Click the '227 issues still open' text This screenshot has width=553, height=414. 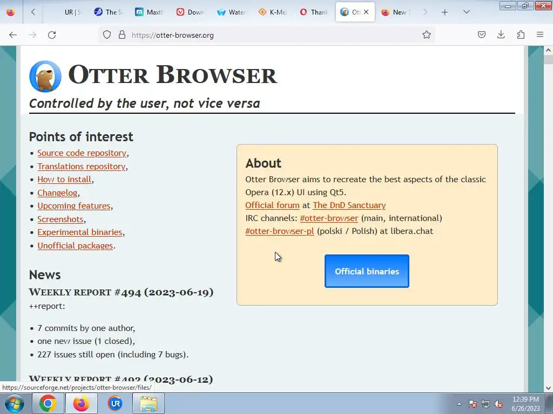(x=113, y=355)
